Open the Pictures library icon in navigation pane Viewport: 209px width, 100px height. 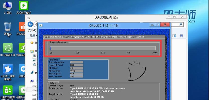[x=34, y=60]
